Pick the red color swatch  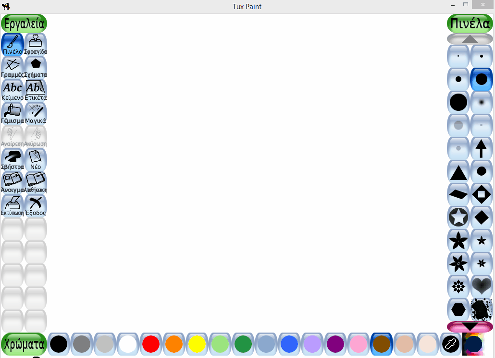[x=151, y=344]
